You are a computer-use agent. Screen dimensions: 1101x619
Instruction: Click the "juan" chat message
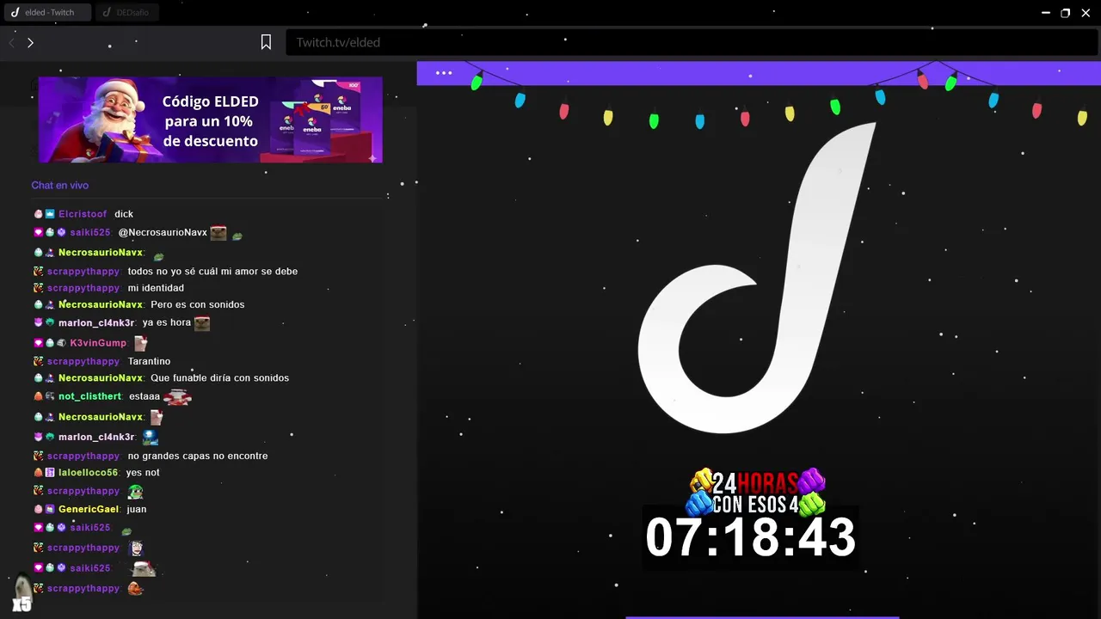137,510
